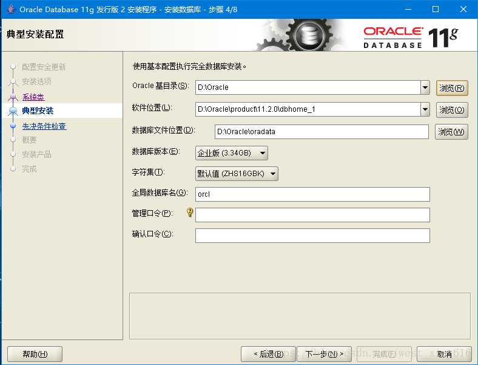Click the 软件位置(L) label
Image resolution: width=478 pixels, height=365 pixels.
tap(152, 107)
